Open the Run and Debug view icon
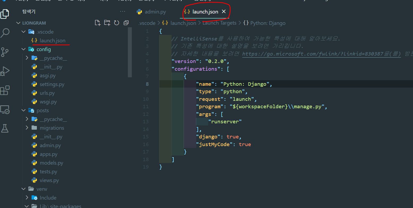This screenshot has height=208, width=413. [x=5, y=71]
